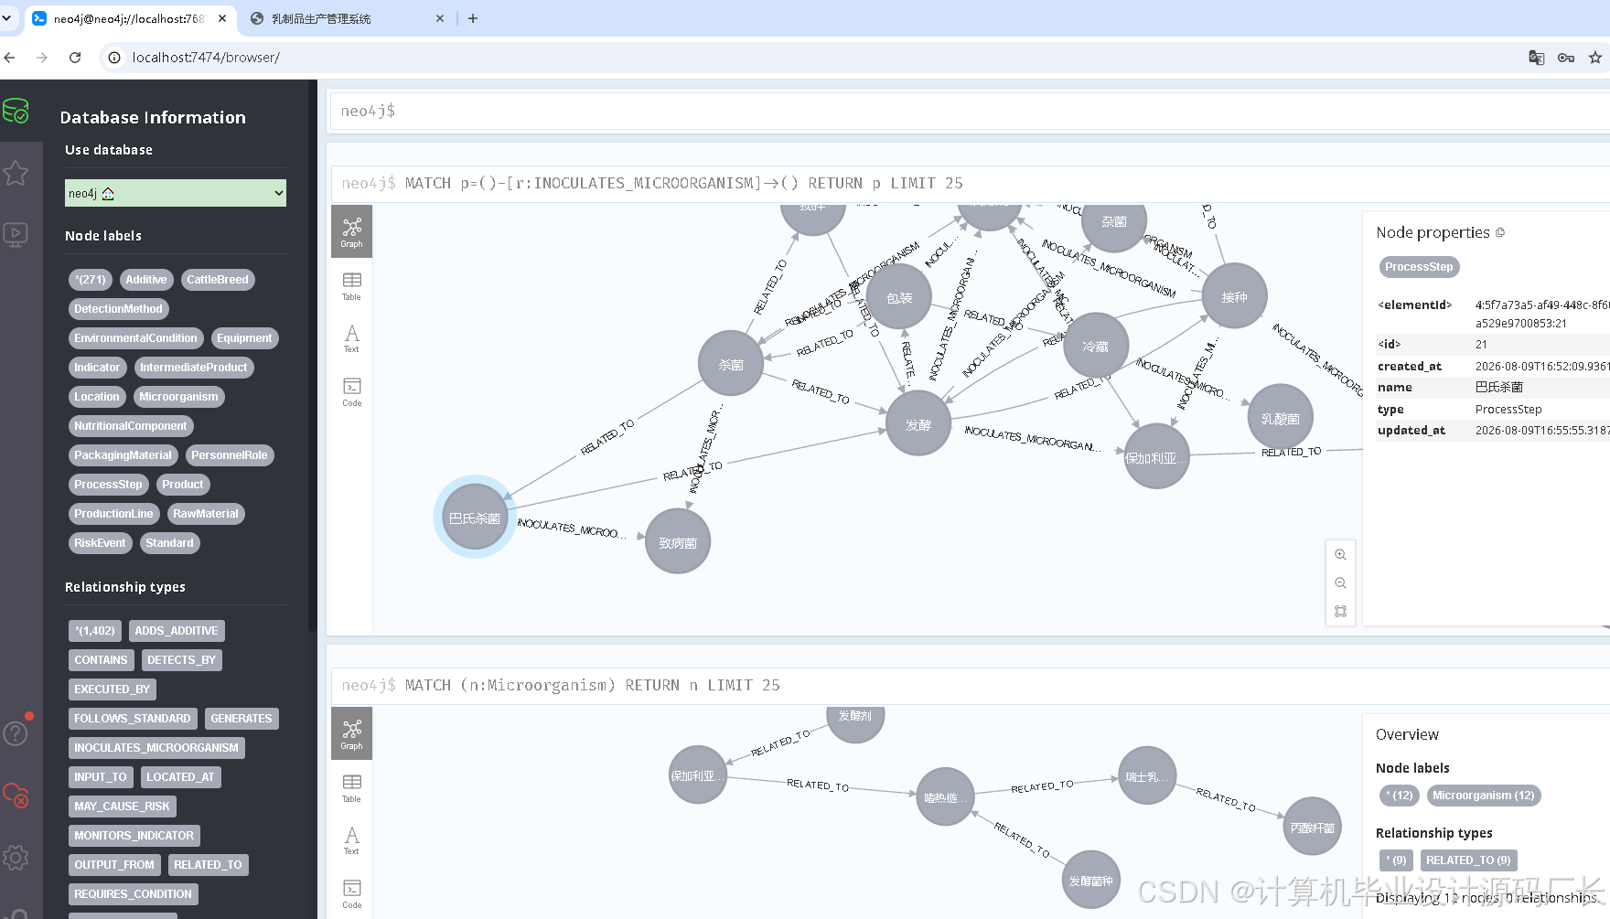Select the 丙酸杆菌 node in second graph

pyautogui.click(x=1313, y=827)
